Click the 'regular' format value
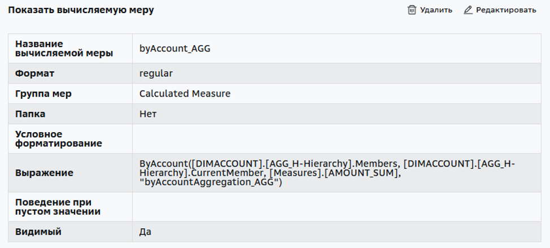 click(x=156, y=73)
